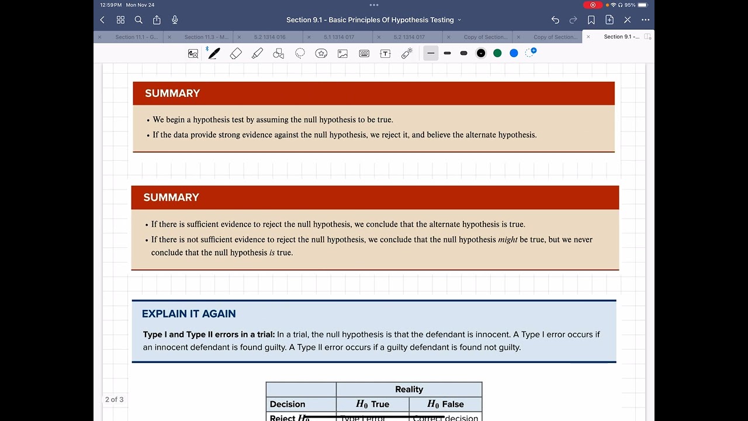
Task: Select the Image insert tool
Action: pyautogui.click(x=342, y=53)
